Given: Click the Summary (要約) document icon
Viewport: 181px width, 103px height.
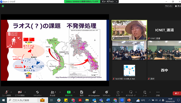Looking at the screenshot, I should coord(81,92).
